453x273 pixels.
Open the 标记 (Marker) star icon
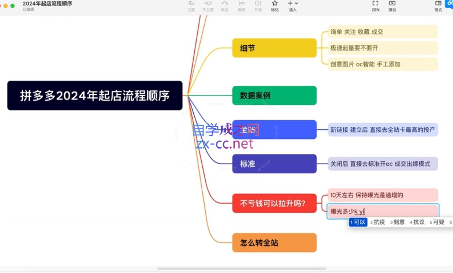(x=275, y=3)
